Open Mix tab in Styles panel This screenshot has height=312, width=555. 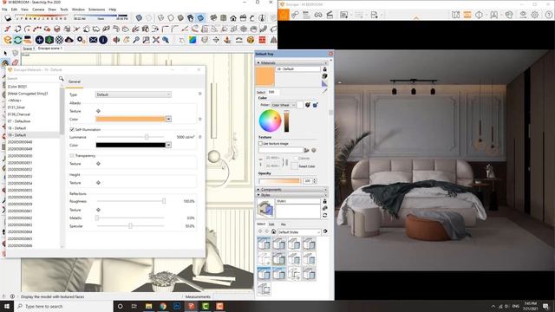coord(284,224)
